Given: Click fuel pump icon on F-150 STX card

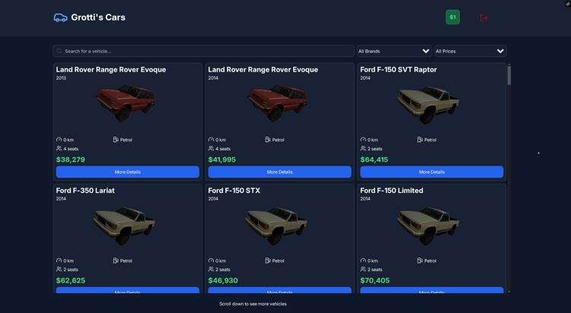Looking at the screenshot, I should point(268,261).
